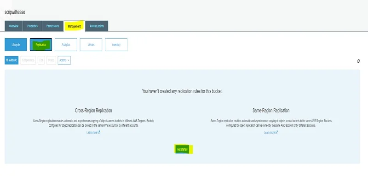Click the Delete rule button

(51, 60)
